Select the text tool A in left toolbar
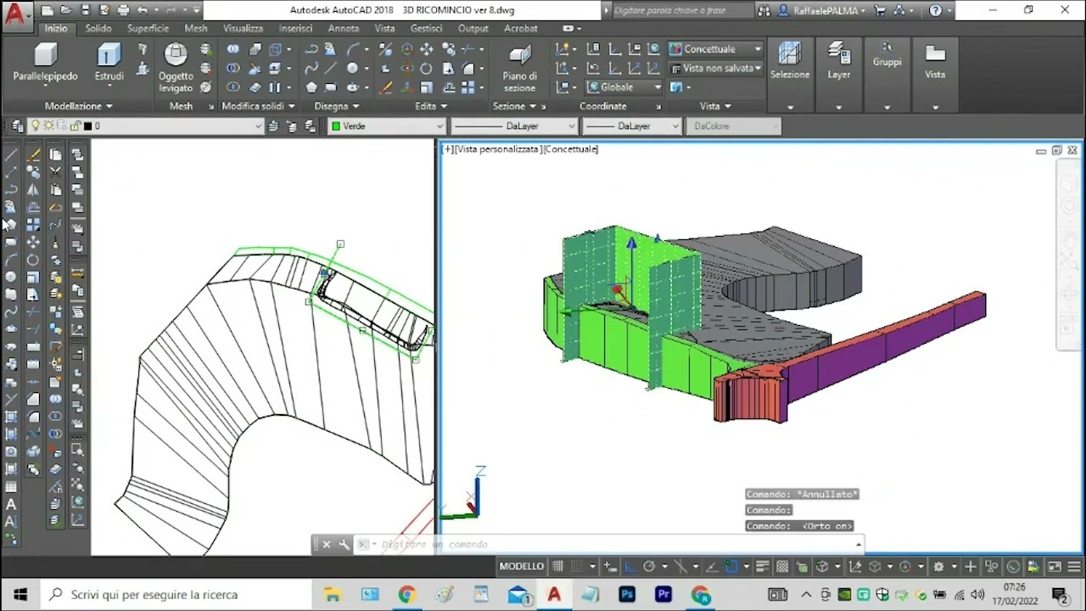 [x=10, y=505]
